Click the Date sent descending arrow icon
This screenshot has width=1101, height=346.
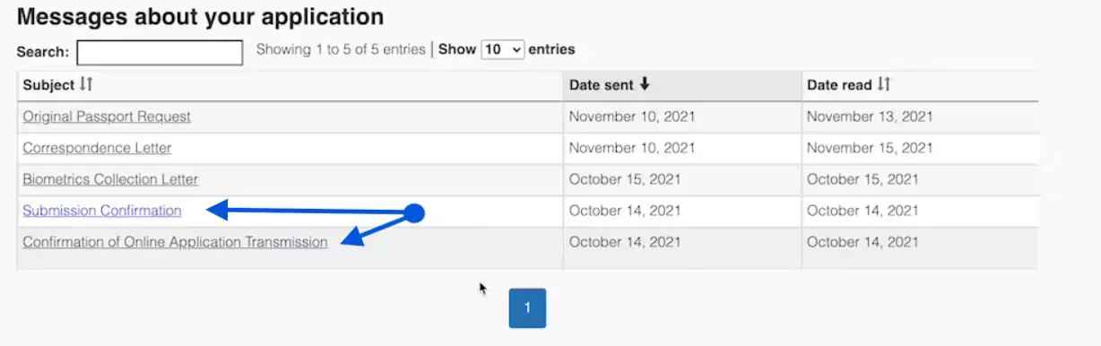tap(644, 84)
